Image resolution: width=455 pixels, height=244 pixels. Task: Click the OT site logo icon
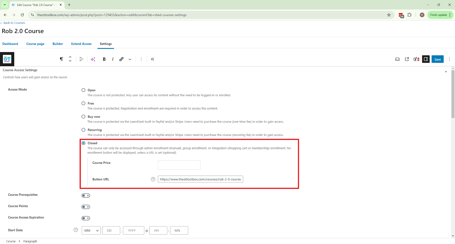pyautogui.click(x=7, y=59)
